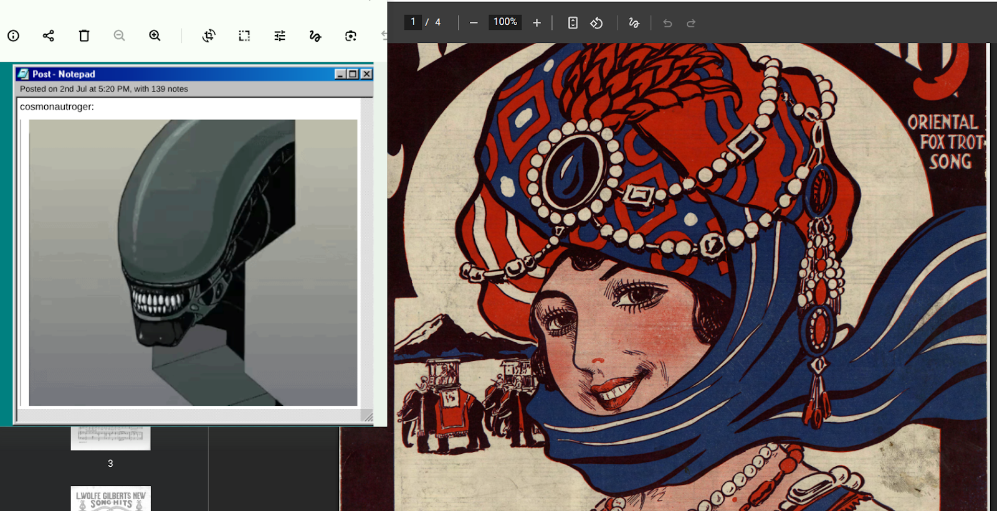Rotate PDF counterclockwise icon
This screenshot has height=511, width=997.
596,22
